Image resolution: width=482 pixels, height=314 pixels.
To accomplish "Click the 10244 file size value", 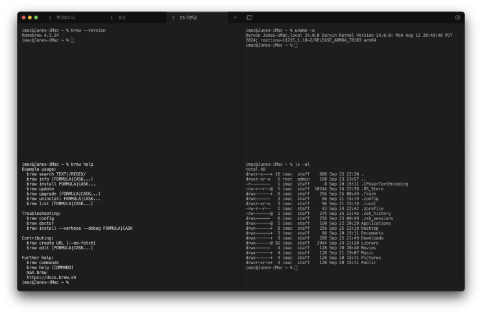I will click(320, 188).
